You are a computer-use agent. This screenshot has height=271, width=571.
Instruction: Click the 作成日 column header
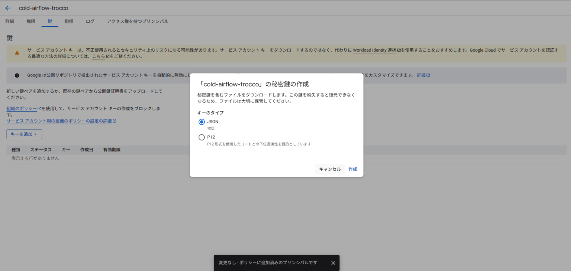pos(87,149)
